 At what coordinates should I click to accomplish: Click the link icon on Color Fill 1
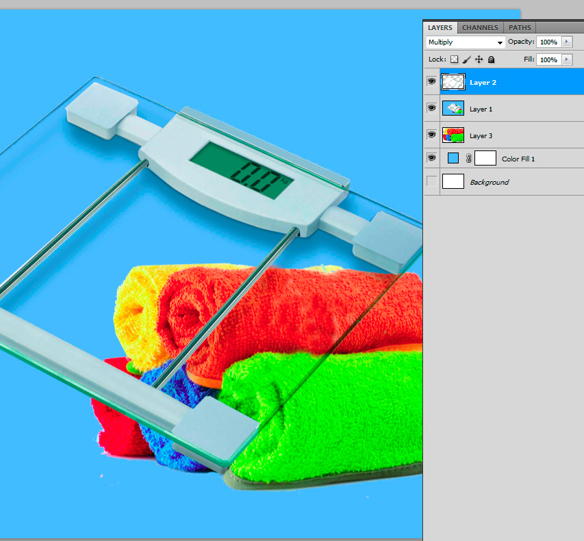(468, 159)
